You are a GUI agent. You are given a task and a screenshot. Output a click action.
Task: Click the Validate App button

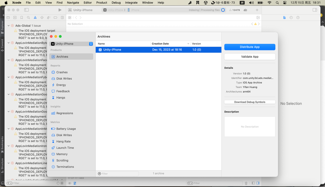pos(250,57)
